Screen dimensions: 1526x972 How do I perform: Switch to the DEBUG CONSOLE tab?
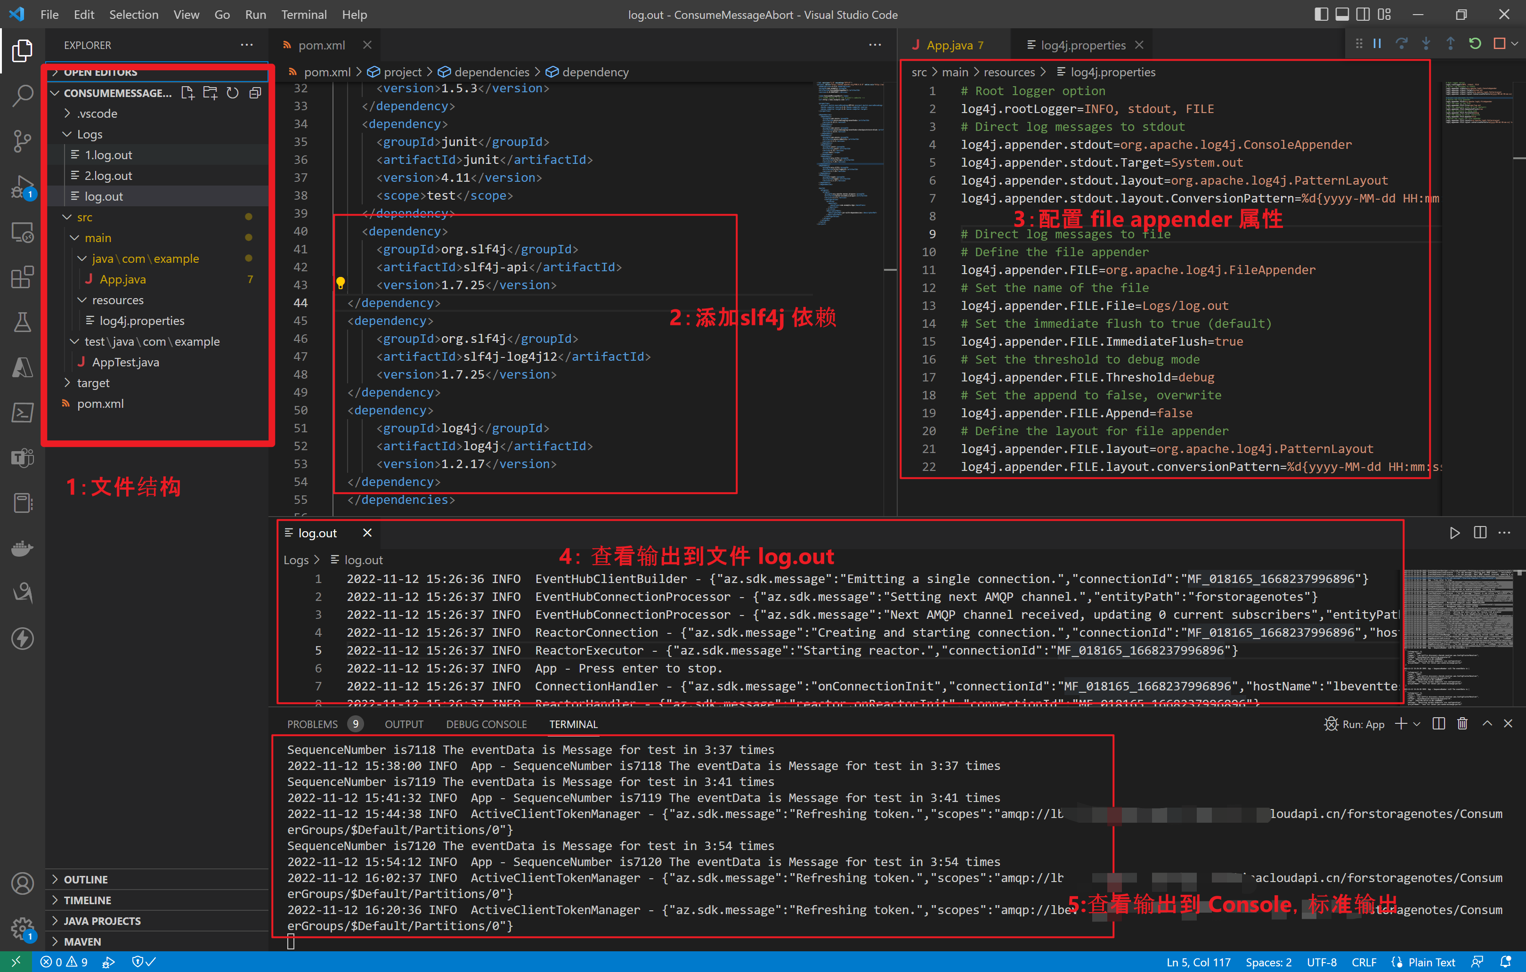pyautogui.click(x=486, y=724)
